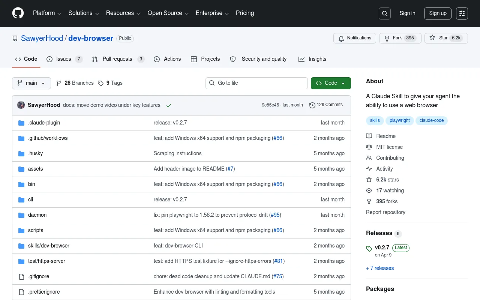This screenshot has width=480, height=300.
Task: Open 26 Branches link
Action: 75,83
